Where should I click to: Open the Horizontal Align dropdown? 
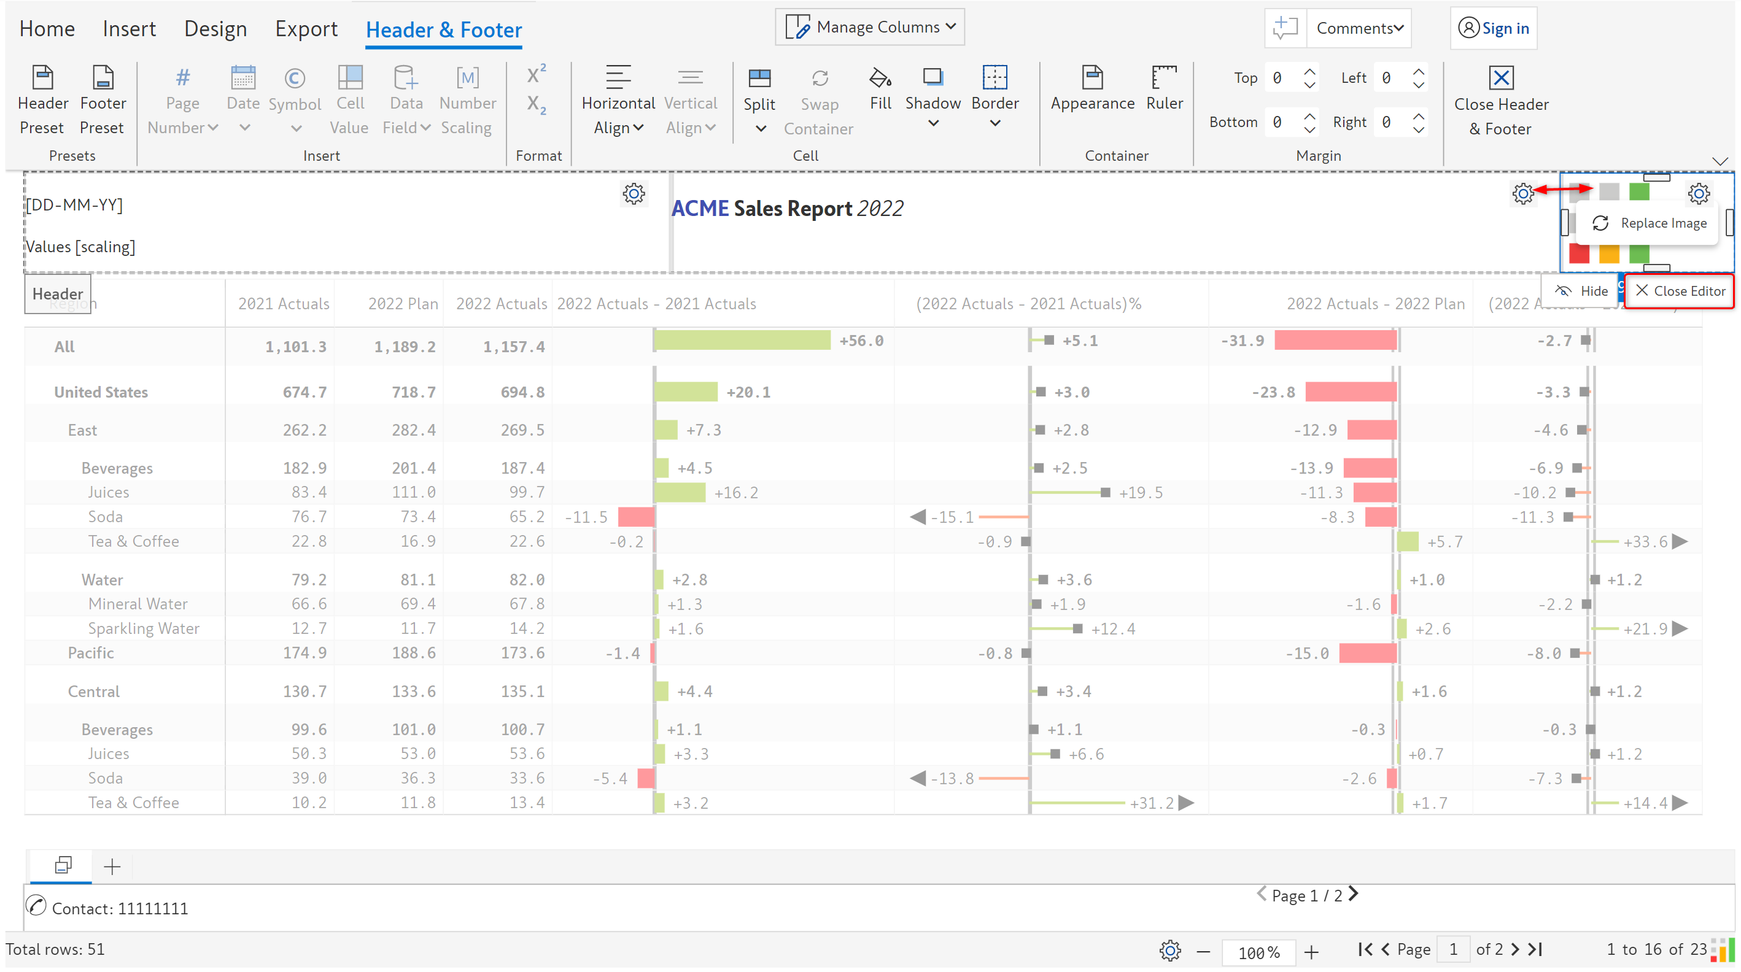point(618,128)
